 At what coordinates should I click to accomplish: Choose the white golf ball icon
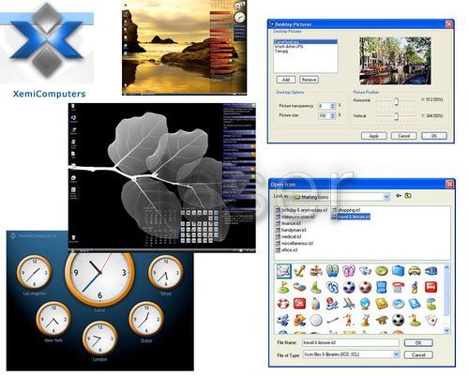pos(316,320)
